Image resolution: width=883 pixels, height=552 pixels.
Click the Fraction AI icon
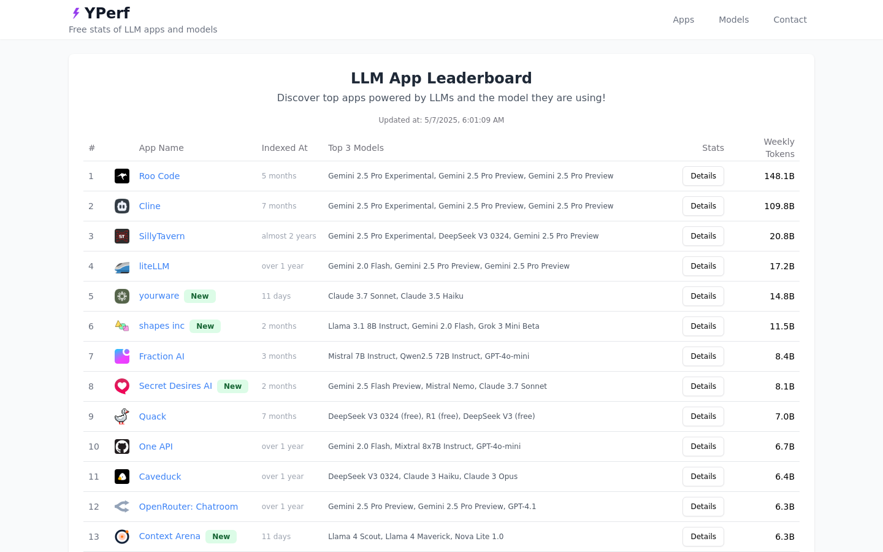coord(122,356)
